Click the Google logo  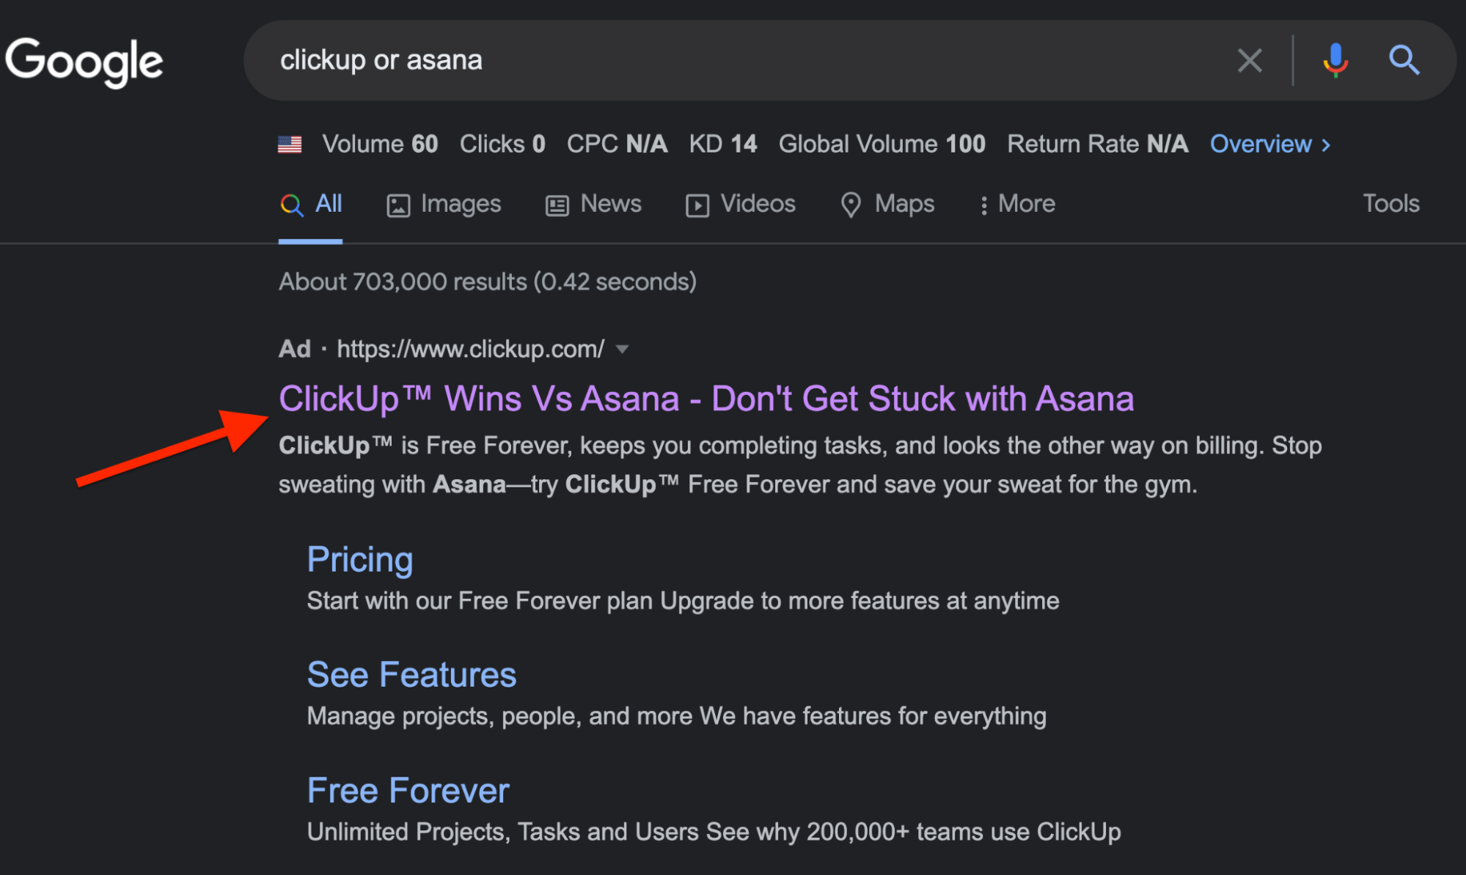coord(84,62)
